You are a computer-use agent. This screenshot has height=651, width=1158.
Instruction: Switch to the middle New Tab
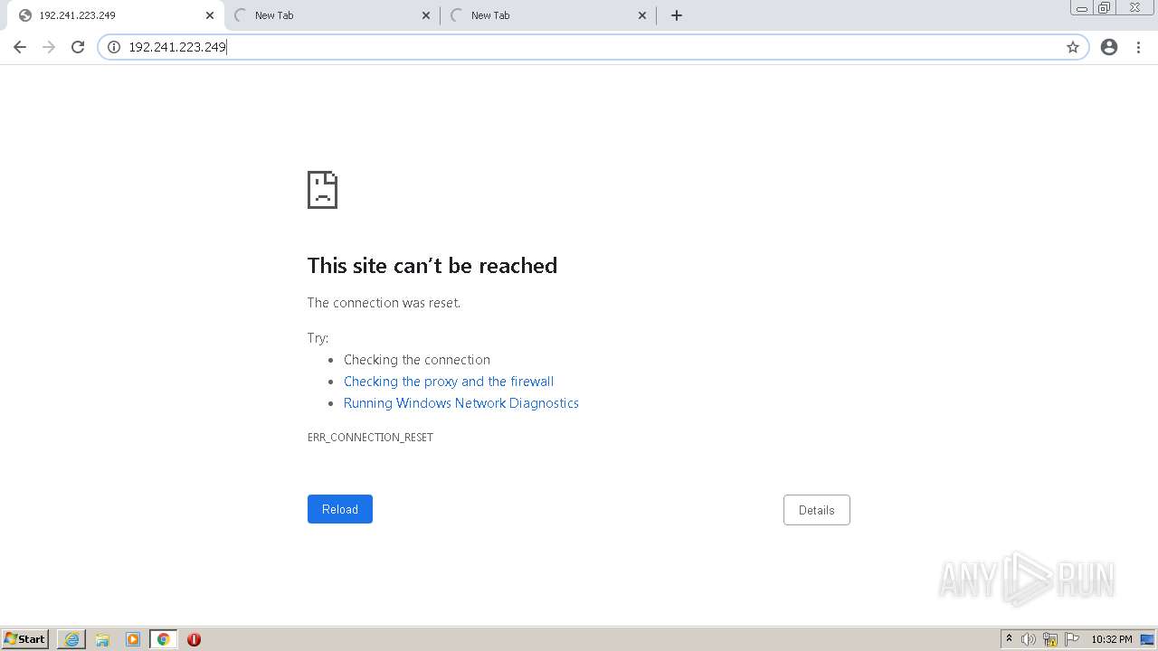click(x=331, y=15)
